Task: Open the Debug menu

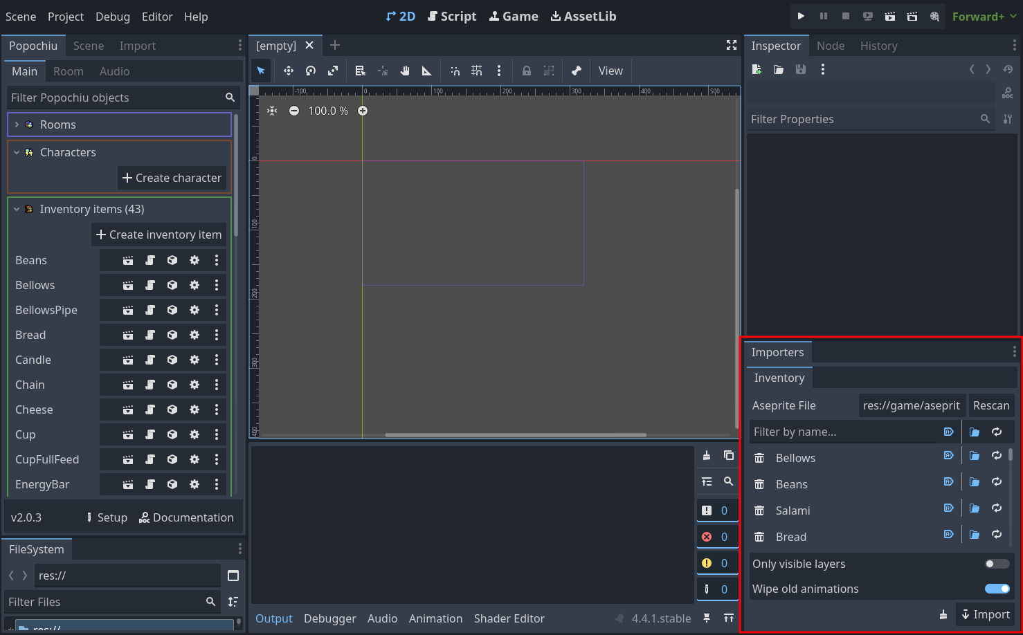Action: click(112, 17)
